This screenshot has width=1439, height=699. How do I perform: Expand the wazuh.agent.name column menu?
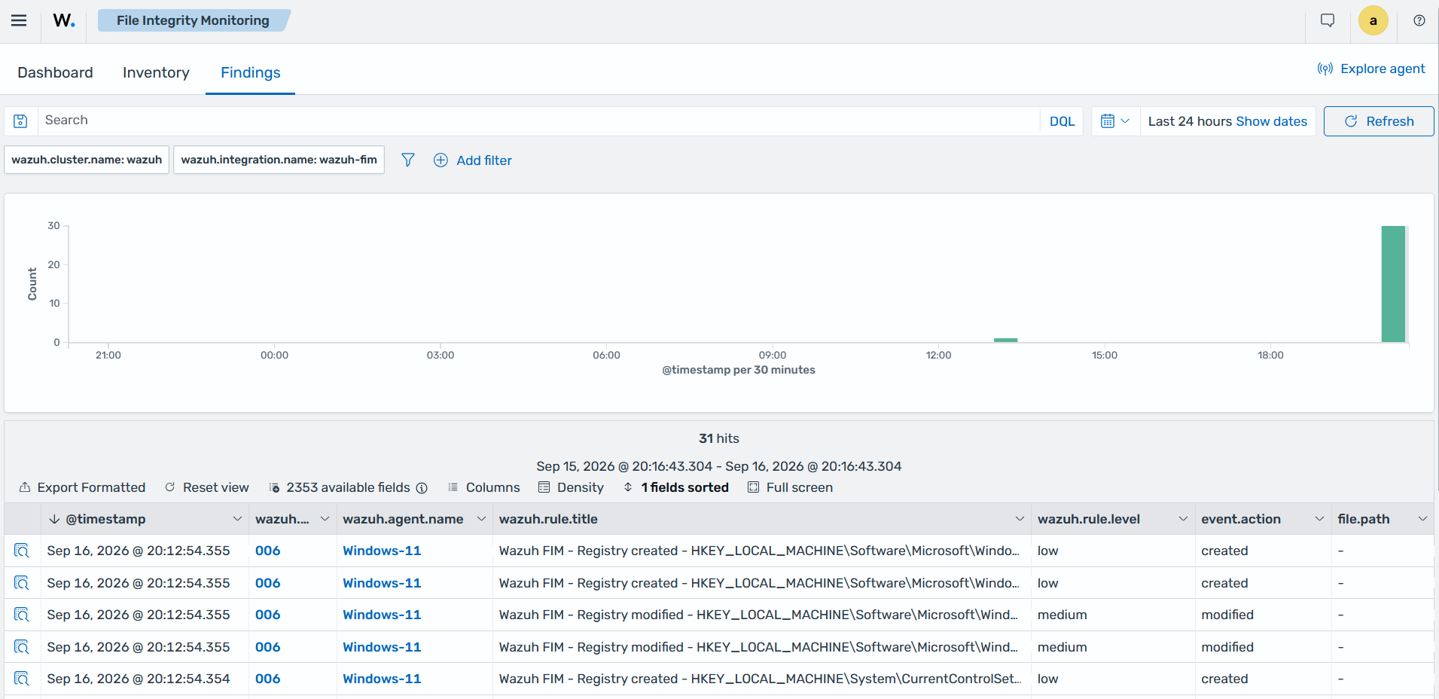[x=481, y=519]
